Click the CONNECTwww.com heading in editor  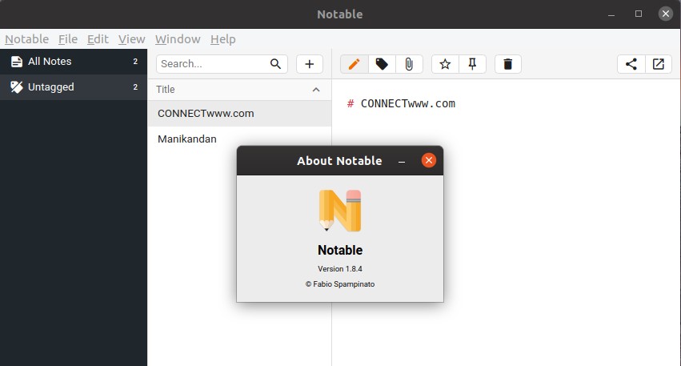click(x=408, y=103)
